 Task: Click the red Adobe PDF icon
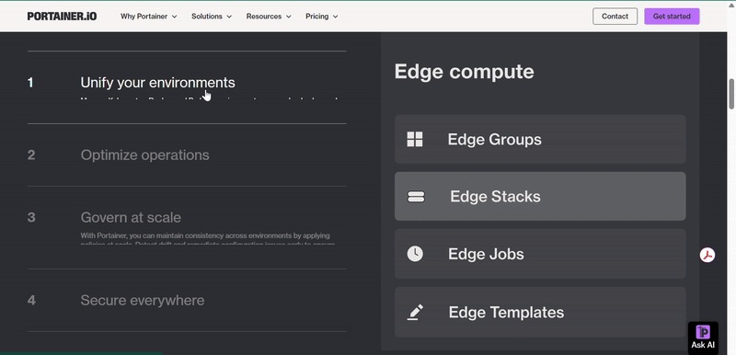pyautogui.click(x=707, y=255)
